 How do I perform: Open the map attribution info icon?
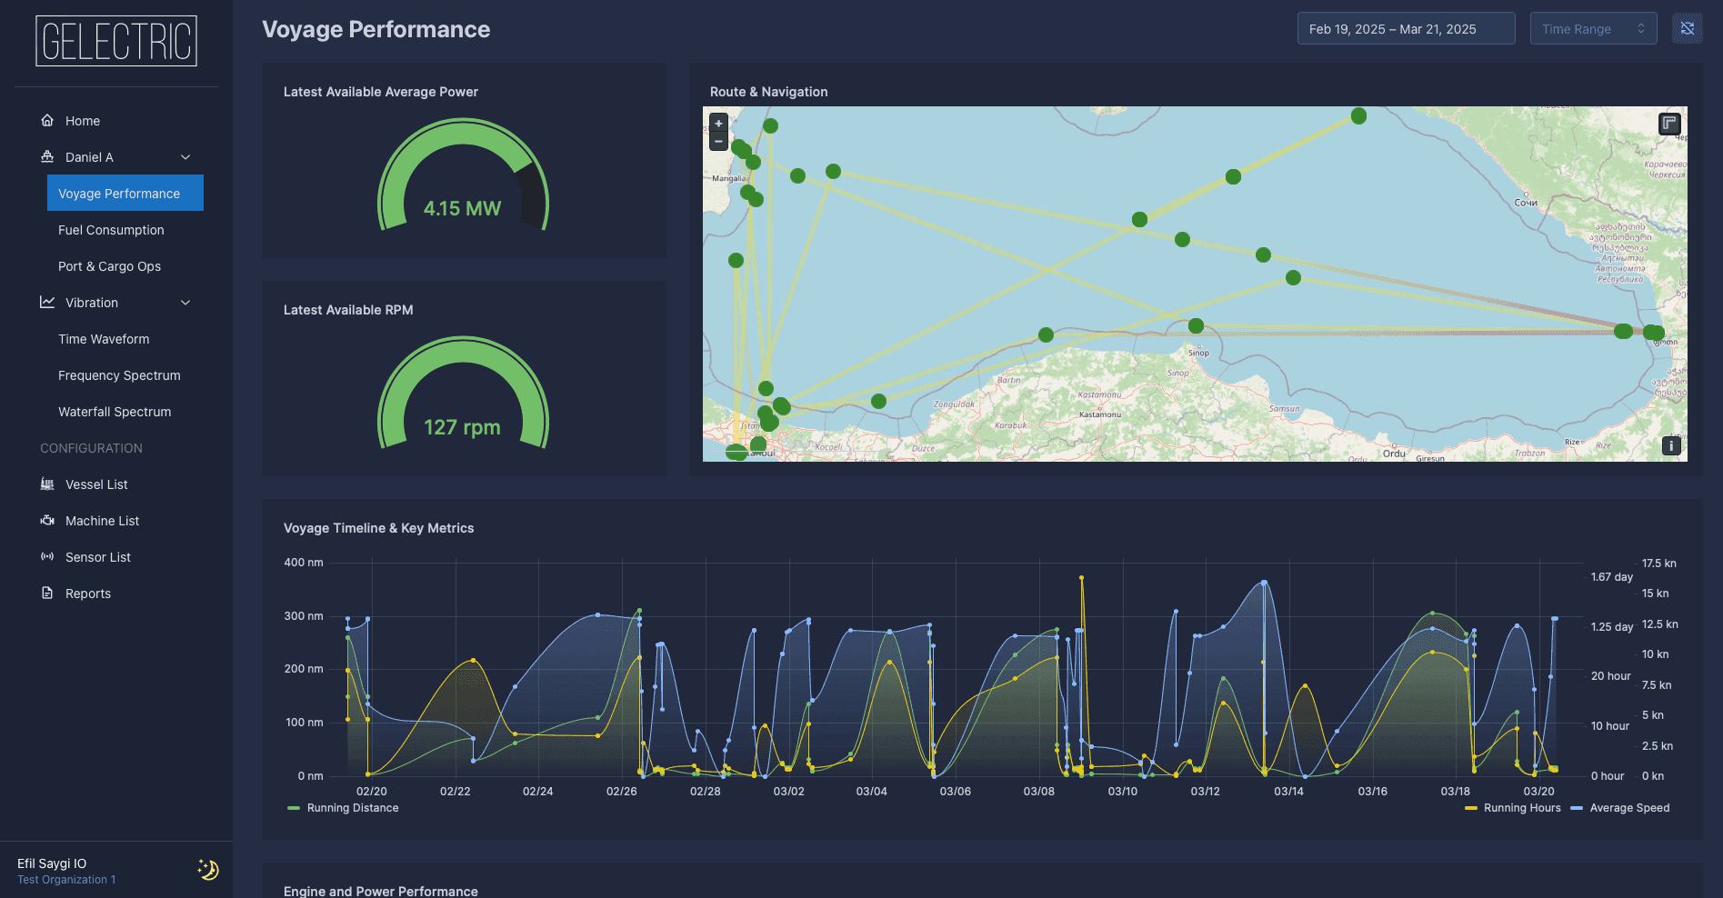click(1670, 445)
